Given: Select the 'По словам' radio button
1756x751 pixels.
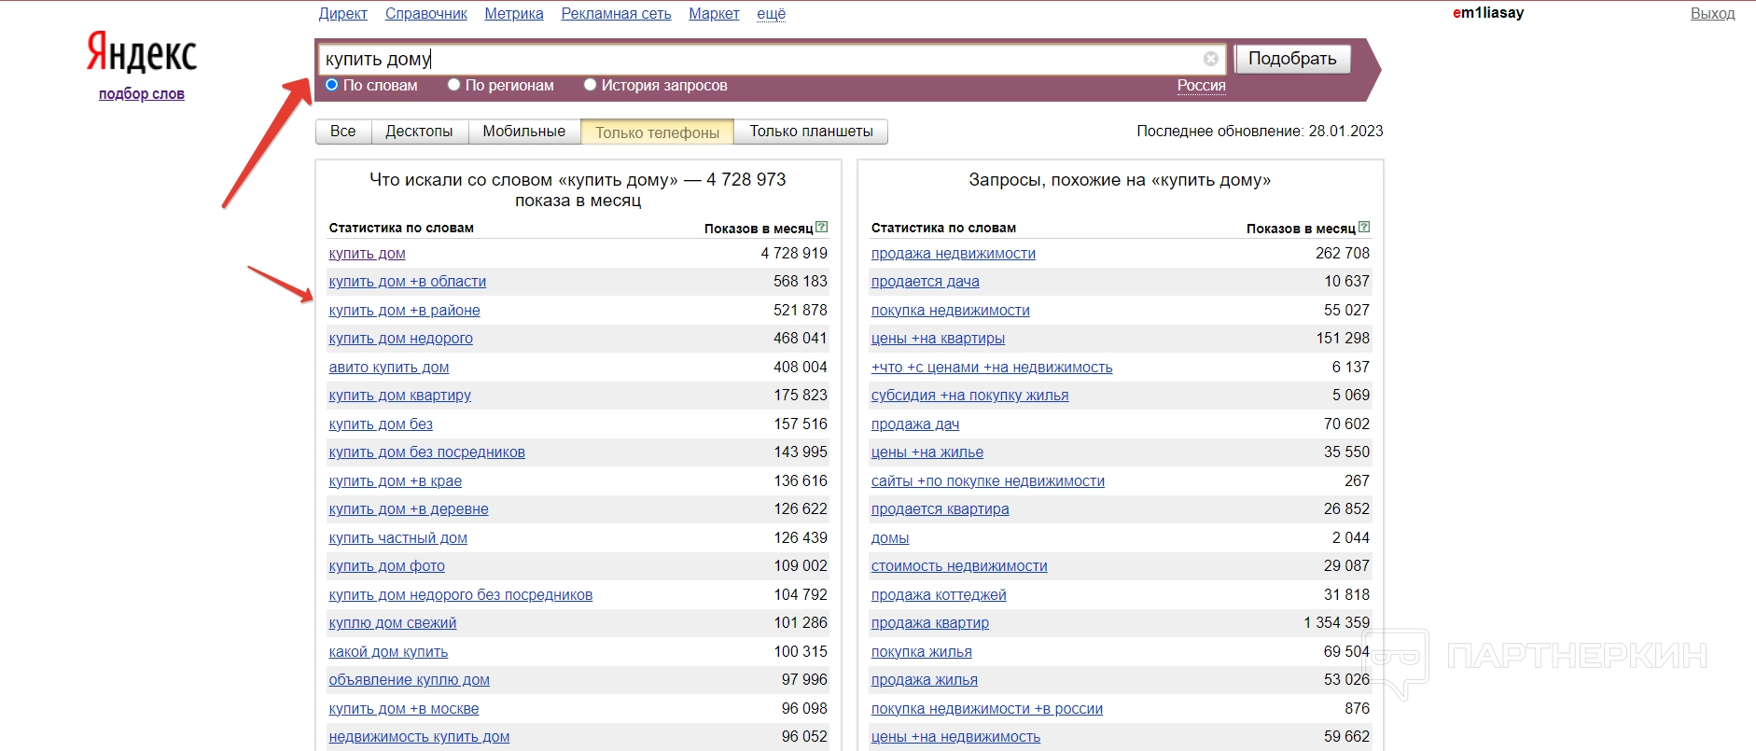Looking at the screenshot, I should (331, 85).
